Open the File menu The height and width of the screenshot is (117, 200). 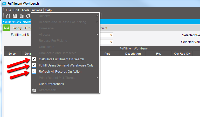[9, 10]
